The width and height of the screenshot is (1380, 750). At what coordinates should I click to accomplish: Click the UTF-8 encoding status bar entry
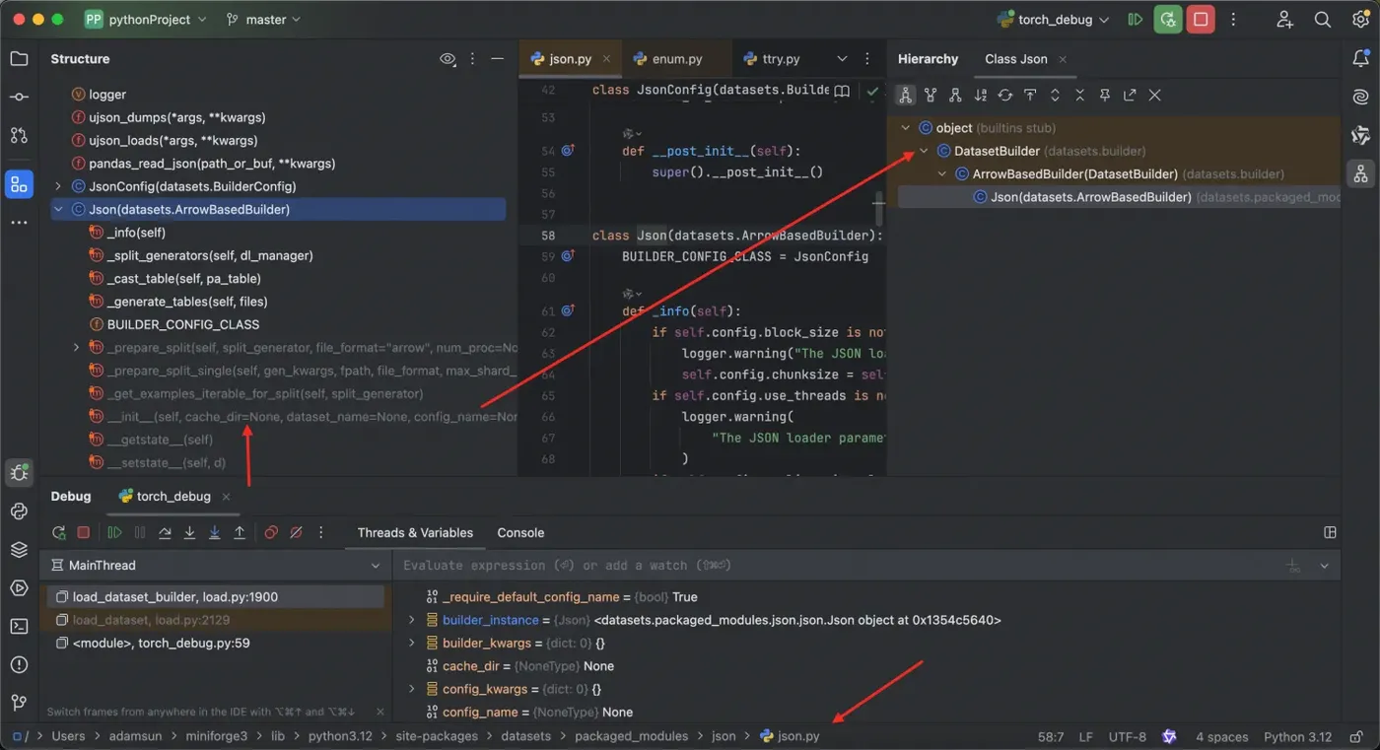[1128, 736]
